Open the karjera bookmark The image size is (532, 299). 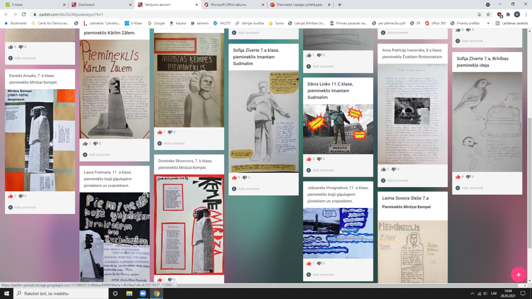(178, 23)
